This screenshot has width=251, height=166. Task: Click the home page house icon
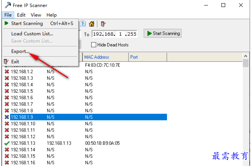click(92, 24)
